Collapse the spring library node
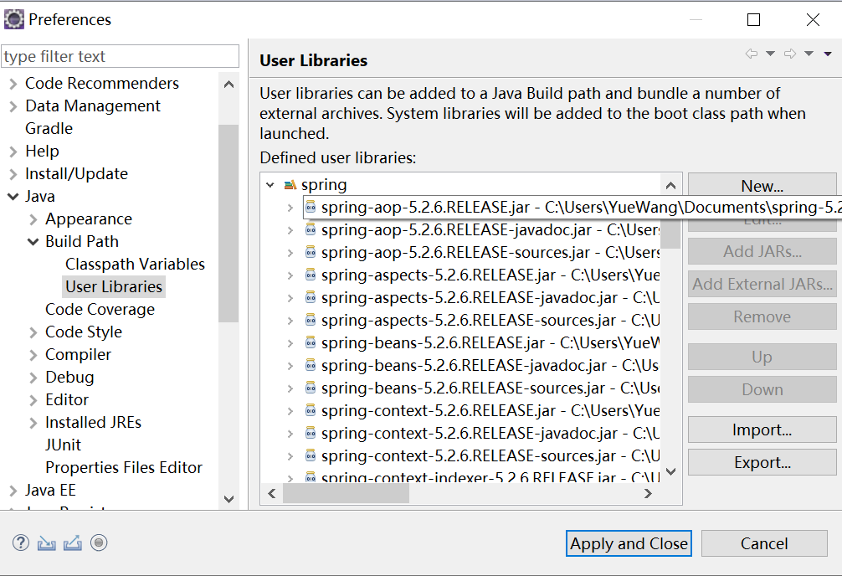The height and width of the screenshot is (576, 842). click(x=270, y=185)
